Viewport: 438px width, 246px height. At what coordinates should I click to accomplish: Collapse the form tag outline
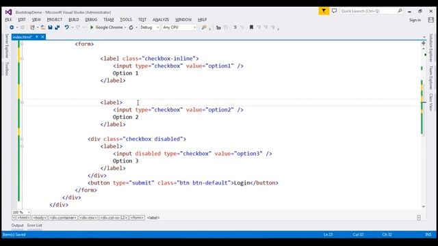click(x=22, y=44)
